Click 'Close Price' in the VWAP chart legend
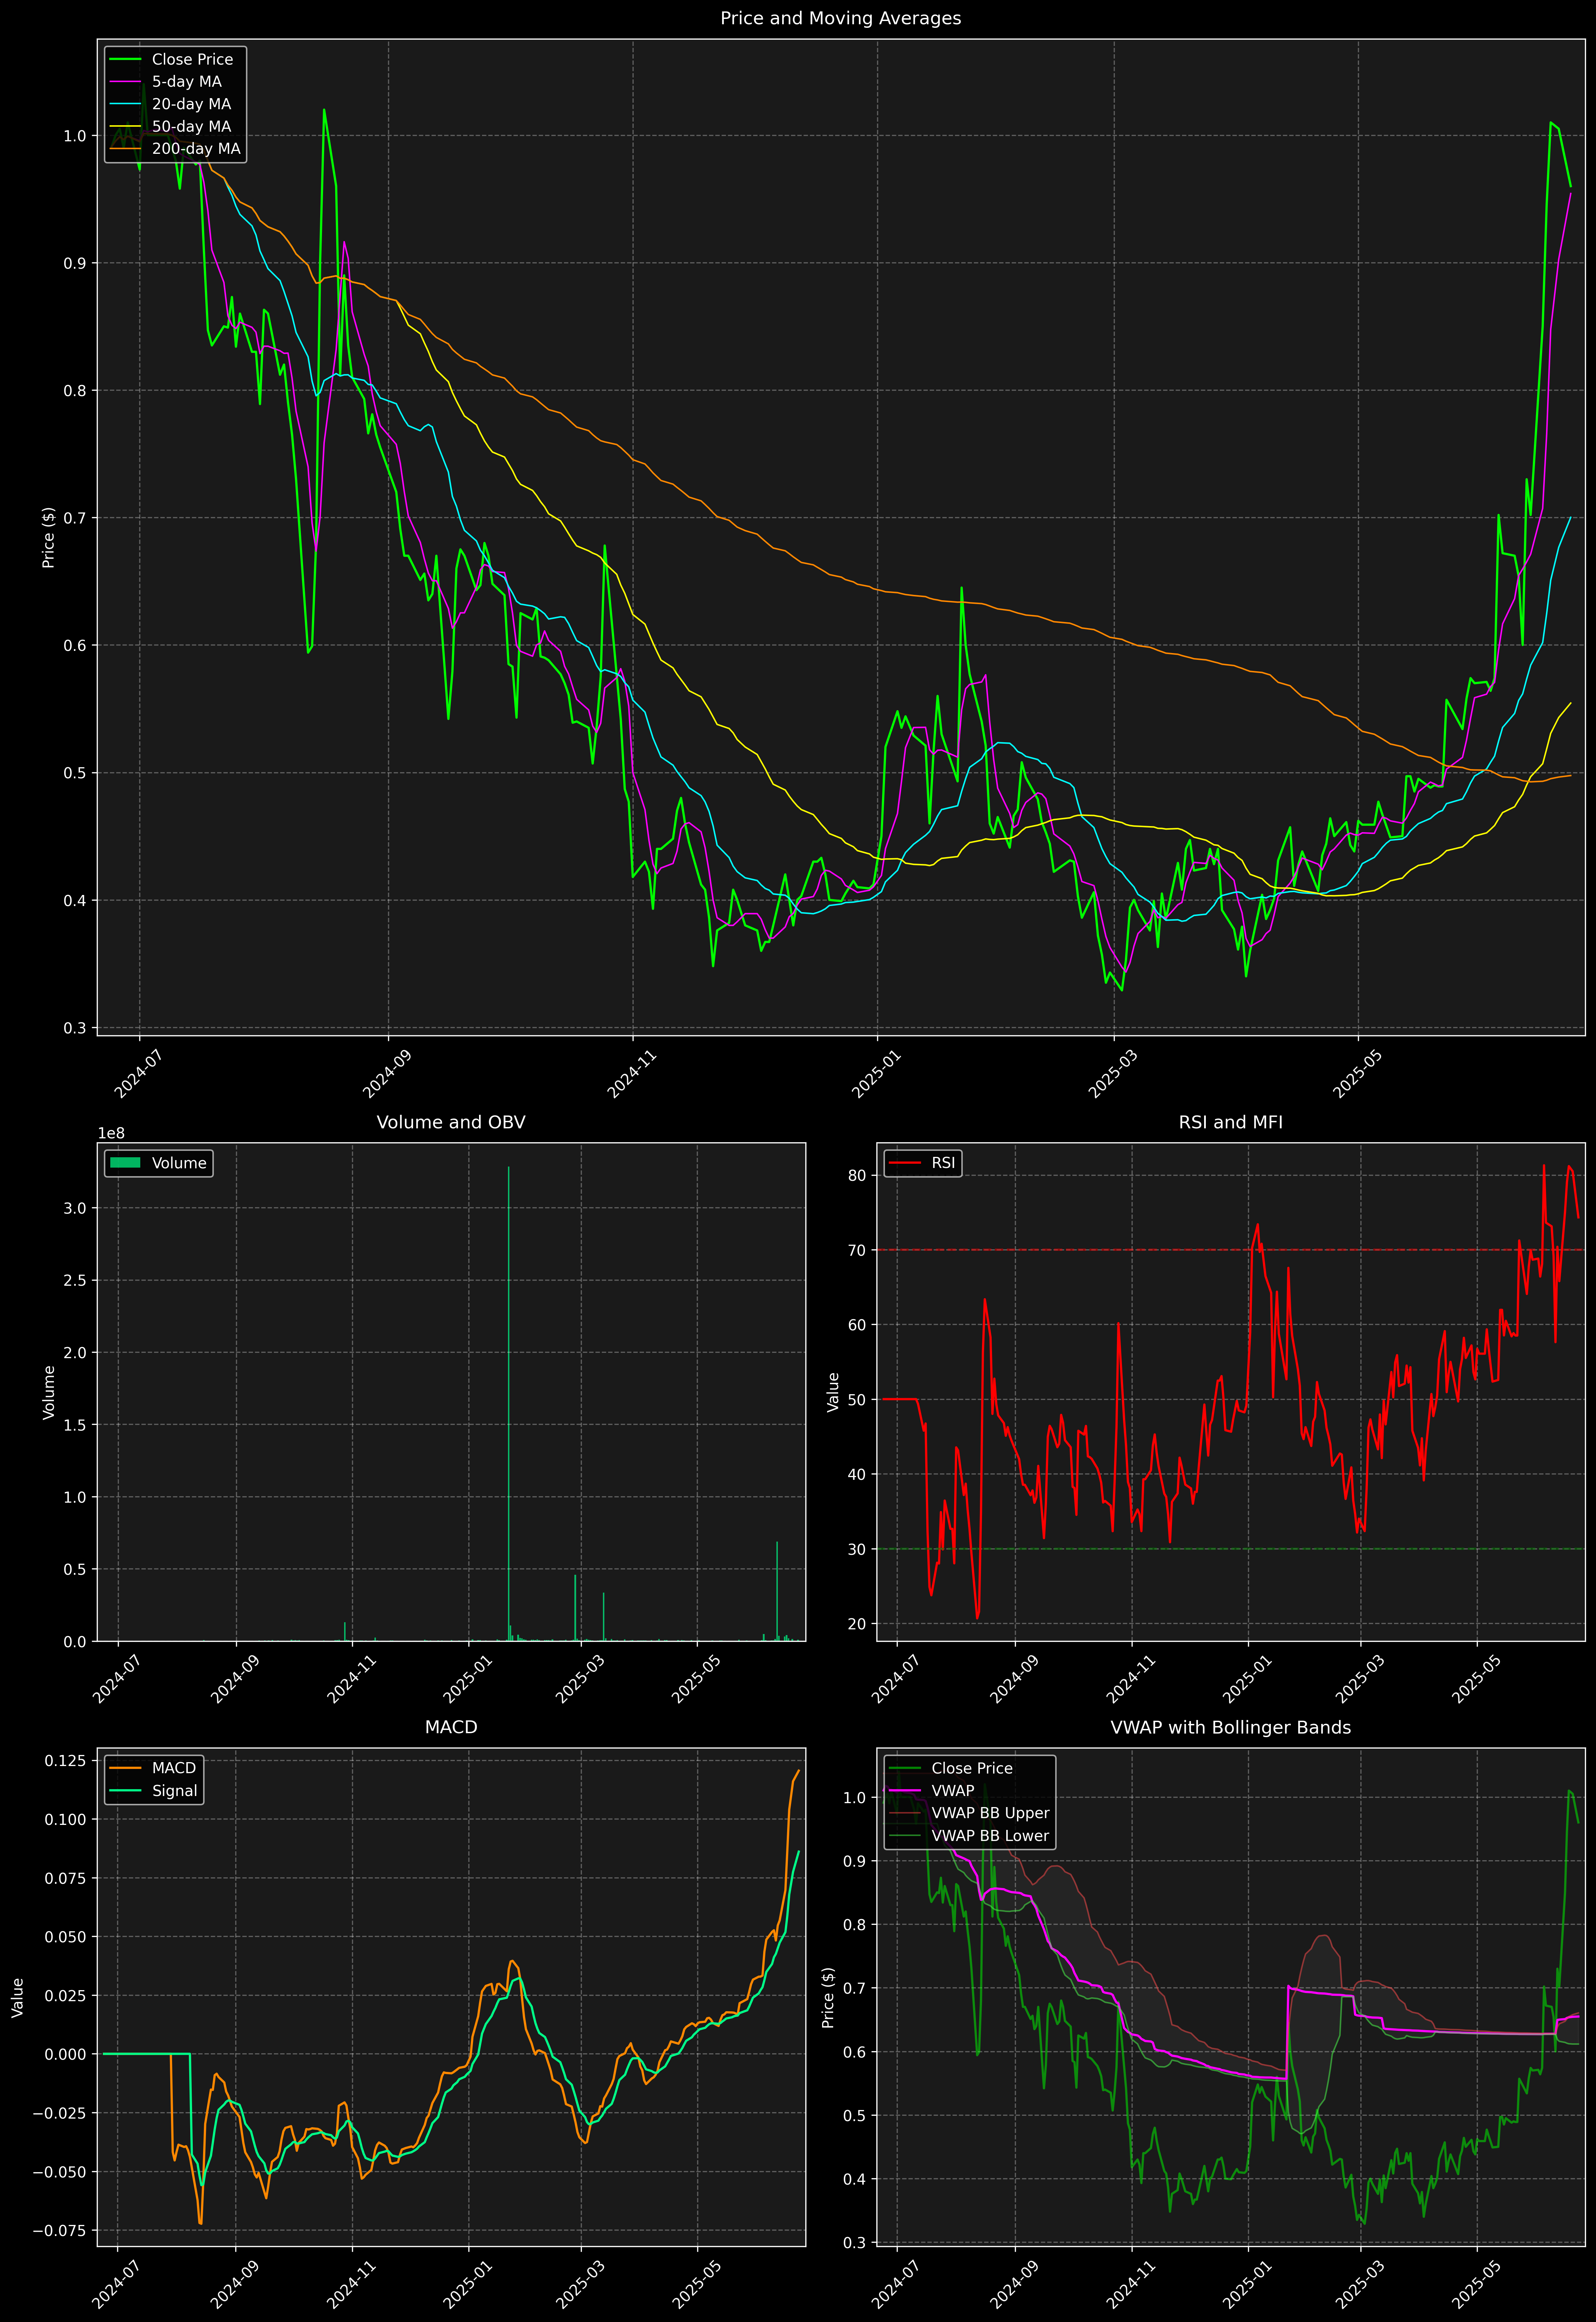Screen dimensions: 1596x2322 pyautogui.click(x=972, y=1768)
